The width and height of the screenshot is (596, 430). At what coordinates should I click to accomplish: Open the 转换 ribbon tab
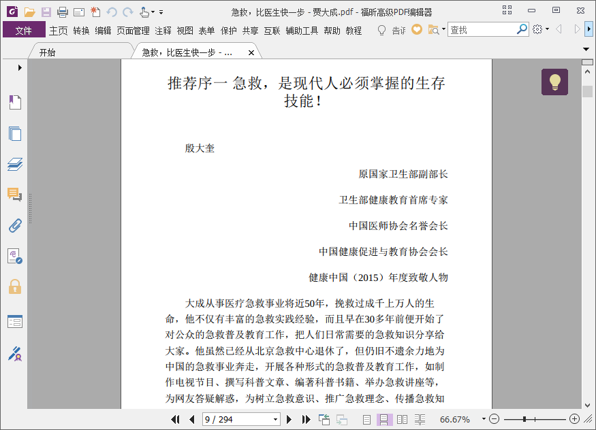(81, 31)
